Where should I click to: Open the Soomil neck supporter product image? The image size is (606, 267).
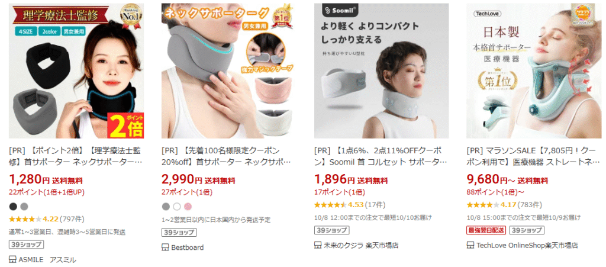[x=382, y=70]
